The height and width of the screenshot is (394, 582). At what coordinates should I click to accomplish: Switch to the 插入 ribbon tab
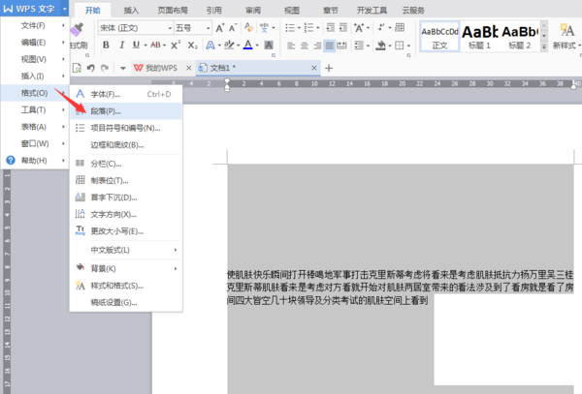tap(131, 11)
